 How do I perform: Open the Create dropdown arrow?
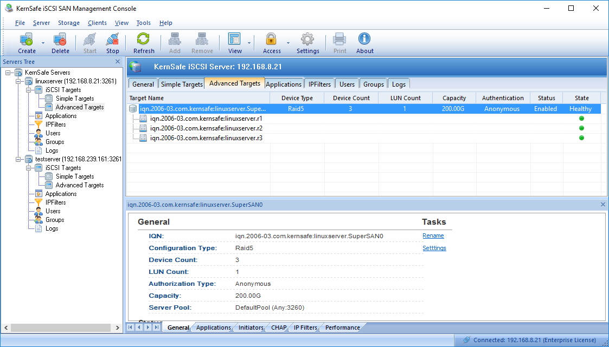coord(43,43)
